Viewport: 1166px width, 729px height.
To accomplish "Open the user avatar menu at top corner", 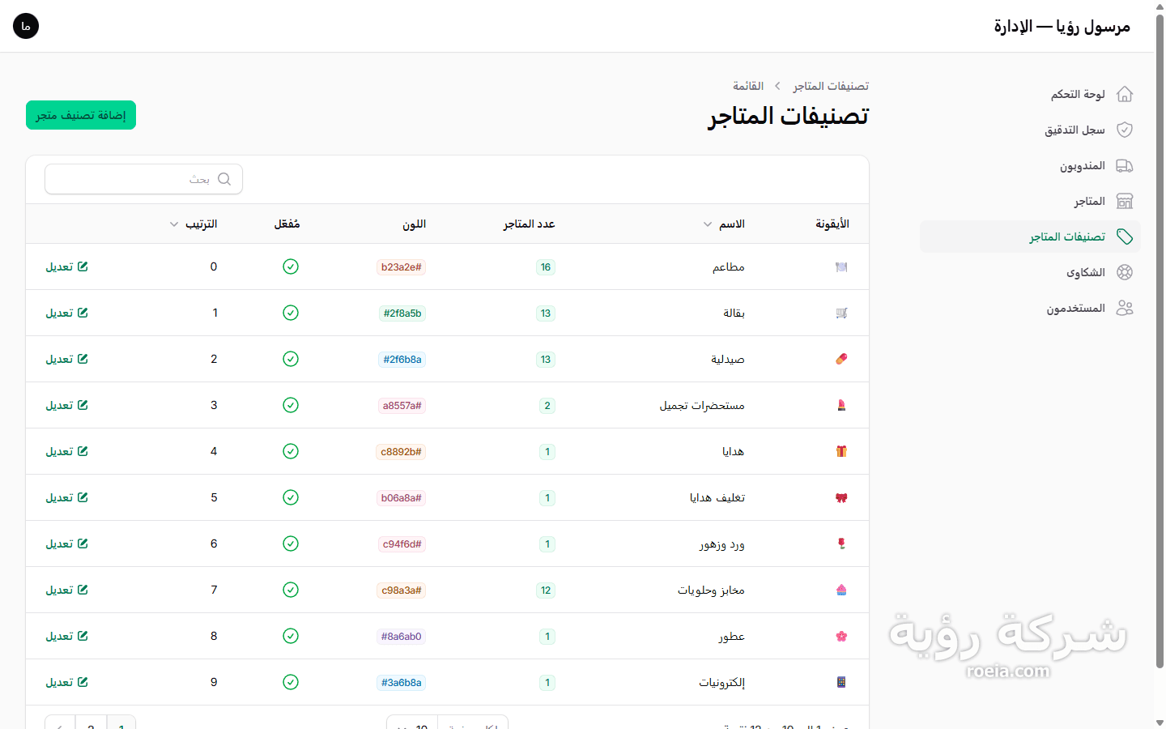I will 26,26.
